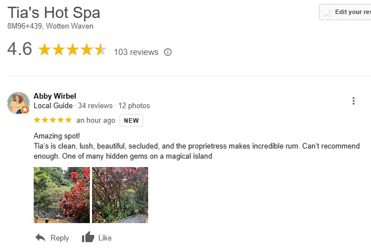Click the 103 reviews count
Screen dimensions: 371x250
[136, 52]
